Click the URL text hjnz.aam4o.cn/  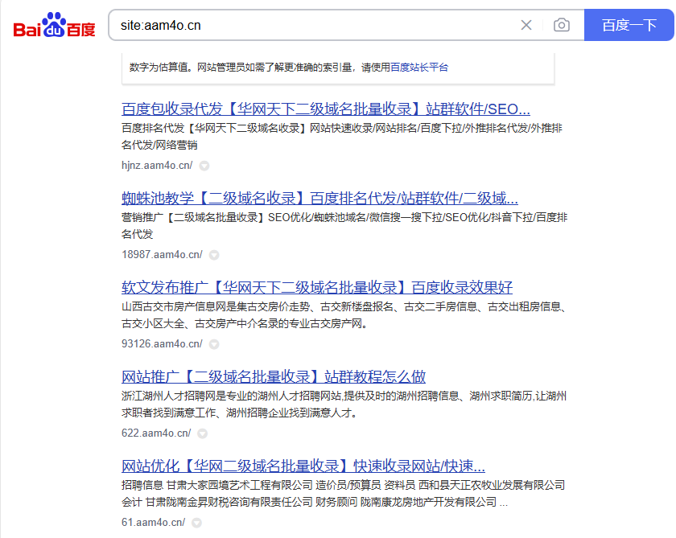(157, 166)
